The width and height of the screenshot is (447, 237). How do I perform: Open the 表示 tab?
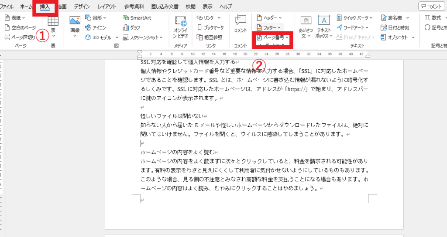[207, 6]
